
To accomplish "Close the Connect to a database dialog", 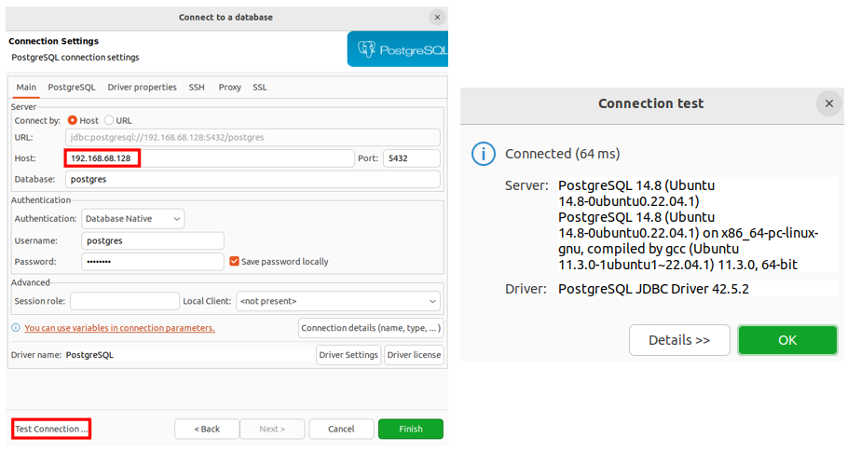I will [x=437, y=18].
